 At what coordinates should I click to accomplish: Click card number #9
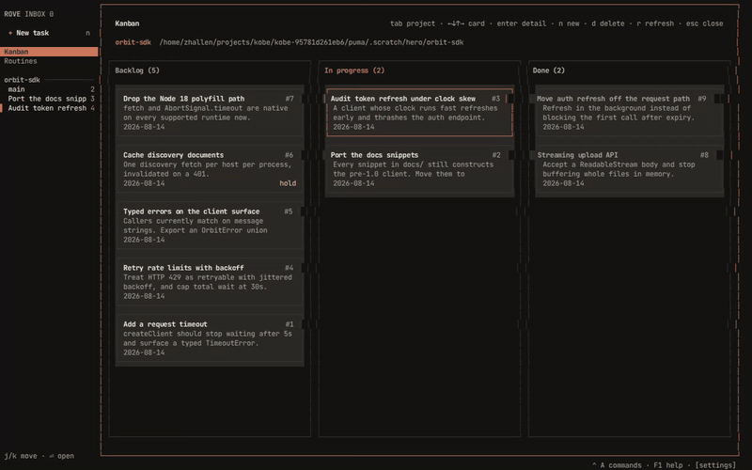point(701,99)
